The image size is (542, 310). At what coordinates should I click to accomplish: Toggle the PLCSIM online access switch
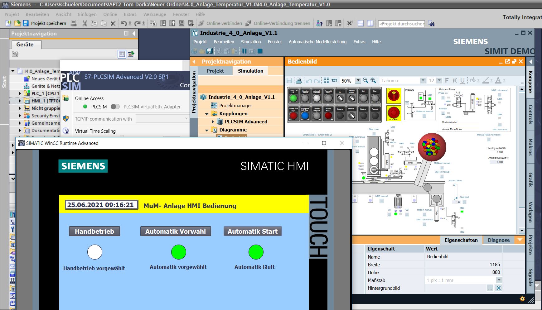click(x=115, y=107)
